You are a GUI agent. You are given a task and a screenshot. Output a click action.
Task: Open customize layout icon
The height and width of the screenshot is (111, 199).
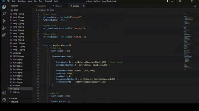[180, 1]
